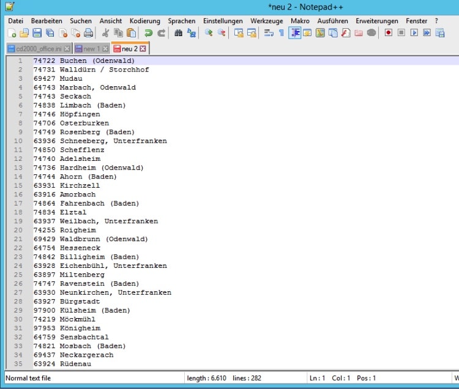
Task: Click the green Undo arrow icon
Action: (x=148, y=33)
